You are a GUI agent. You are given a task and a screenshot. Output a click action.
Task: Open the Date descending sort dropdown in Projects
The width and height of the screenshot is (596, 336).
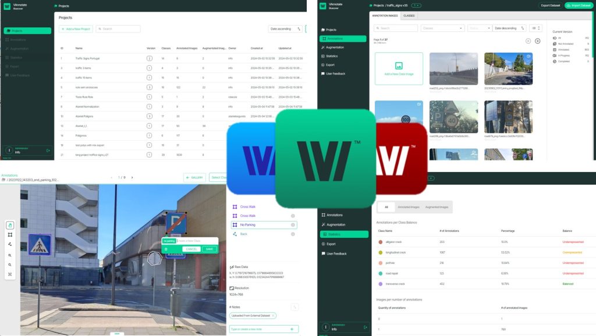pyautogui.click(x=285, y=28)
